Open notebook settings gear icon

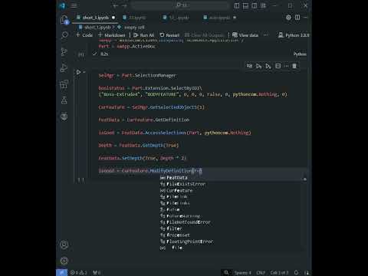(288, 18)
